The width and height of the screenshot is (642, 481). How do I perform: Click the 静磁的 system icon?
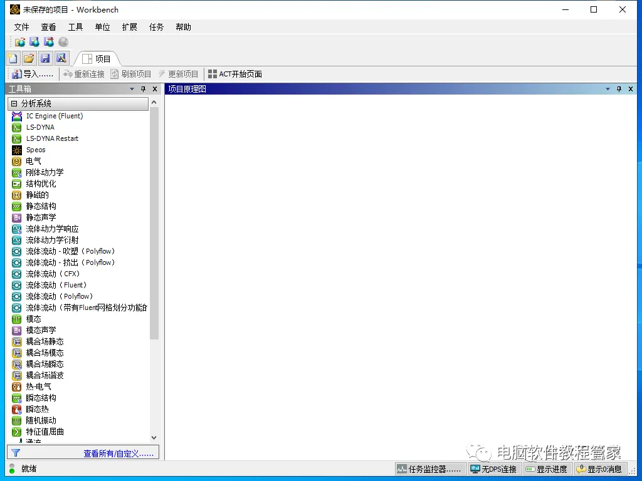(x=17, y=195)
